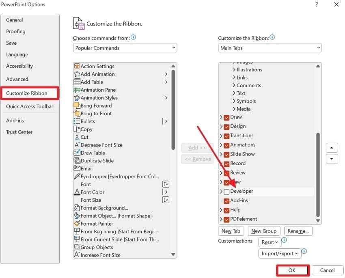Disable the PDFelement tab checkbox
345x278 pixels.
[226, 219]
